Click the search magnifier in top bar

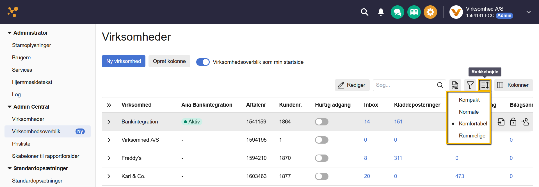364,12
